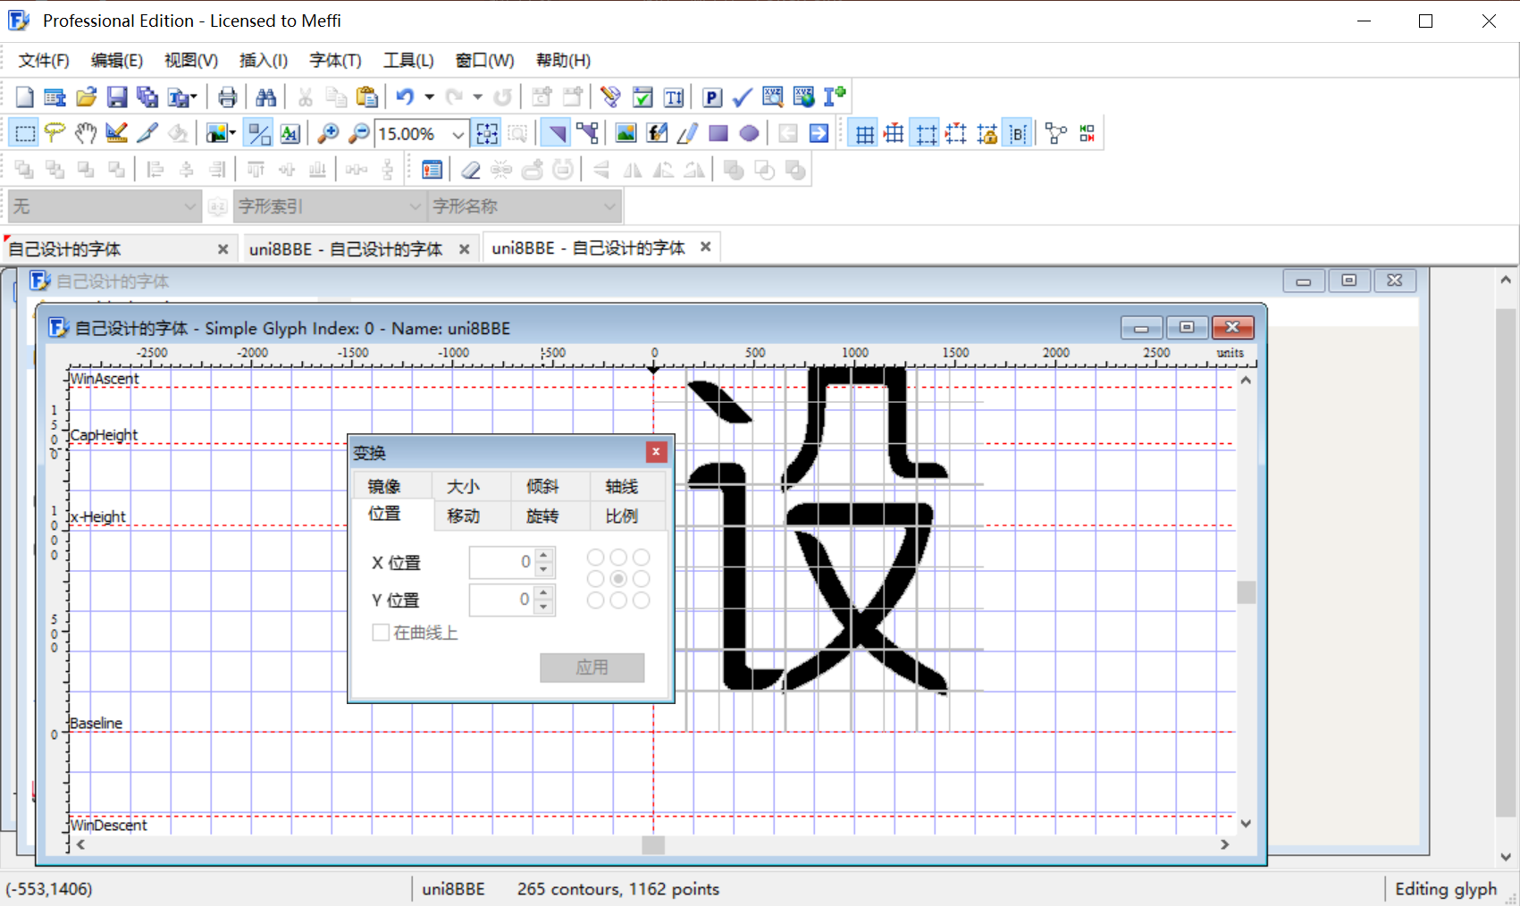The width and height of the screenshot is (1520, 906).
Task: Validate font with checkmark icon
Action: tap(743, 96)
